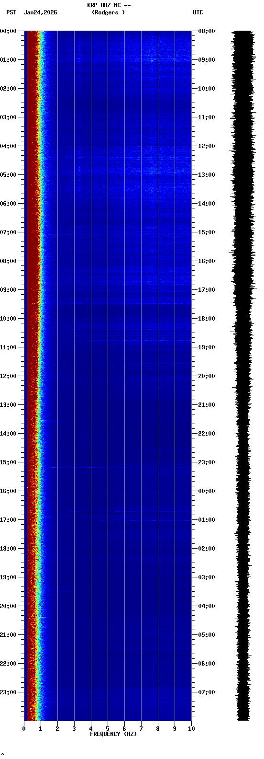
Task: Click the 19:00 UTC time tick label
Action: click(207, 347)
